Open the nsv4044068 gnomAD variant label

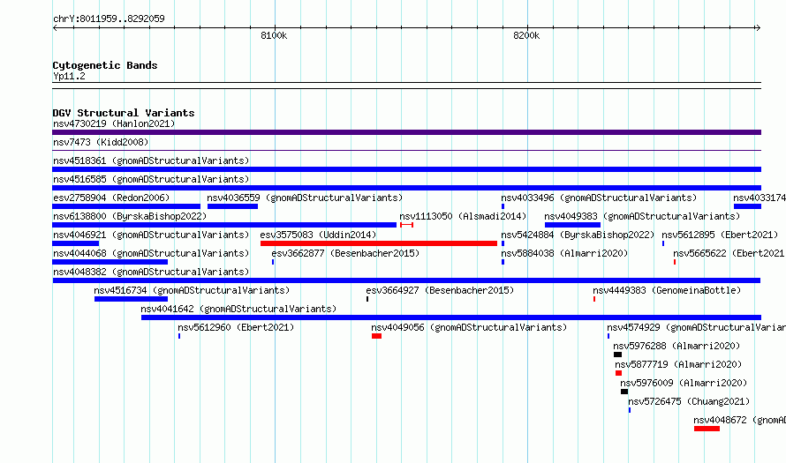coord(151,253)
